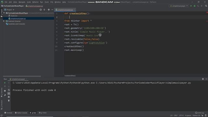
Task: Hide the Run panel with its minus icon
Action: click(206, 79)
